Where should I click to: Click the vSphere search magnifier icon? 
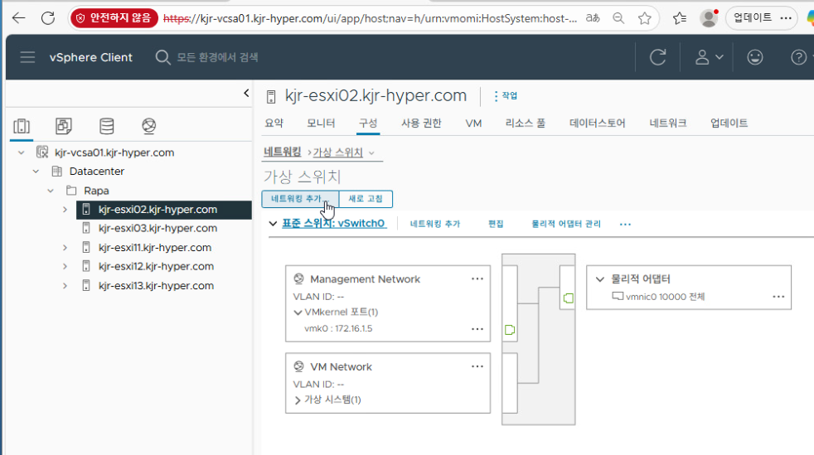pyautogui.click(x=162, y=57)
